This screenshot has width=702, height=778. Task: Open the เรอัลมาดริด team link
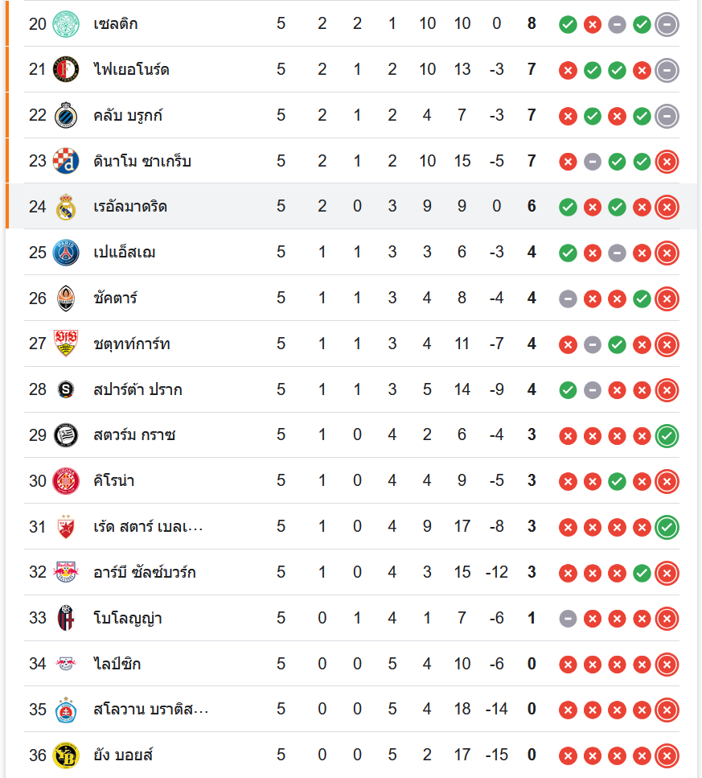tap(130, 208)
